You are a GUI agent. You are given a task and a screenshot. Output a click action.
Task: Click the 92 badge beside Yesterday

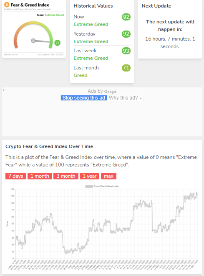[x=126, y=34]
